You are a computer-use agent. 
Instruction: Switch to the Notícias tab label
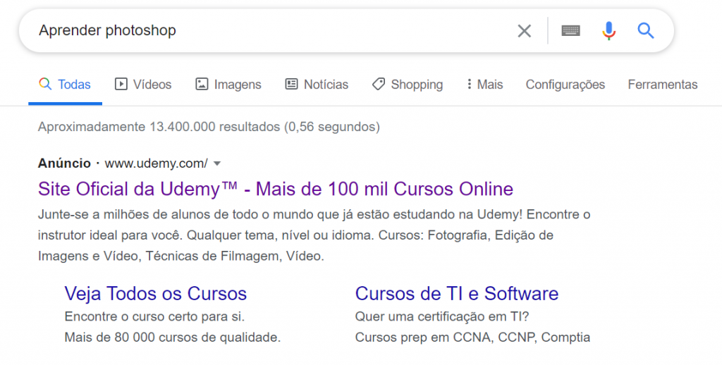coord(326,85)
